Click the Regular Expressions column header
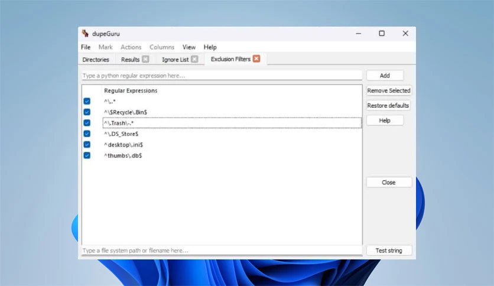 (131, 91)
